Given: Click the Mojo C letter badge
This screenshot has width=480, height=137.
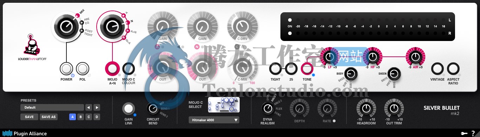Looking at the screenshot, I should 237,47.
